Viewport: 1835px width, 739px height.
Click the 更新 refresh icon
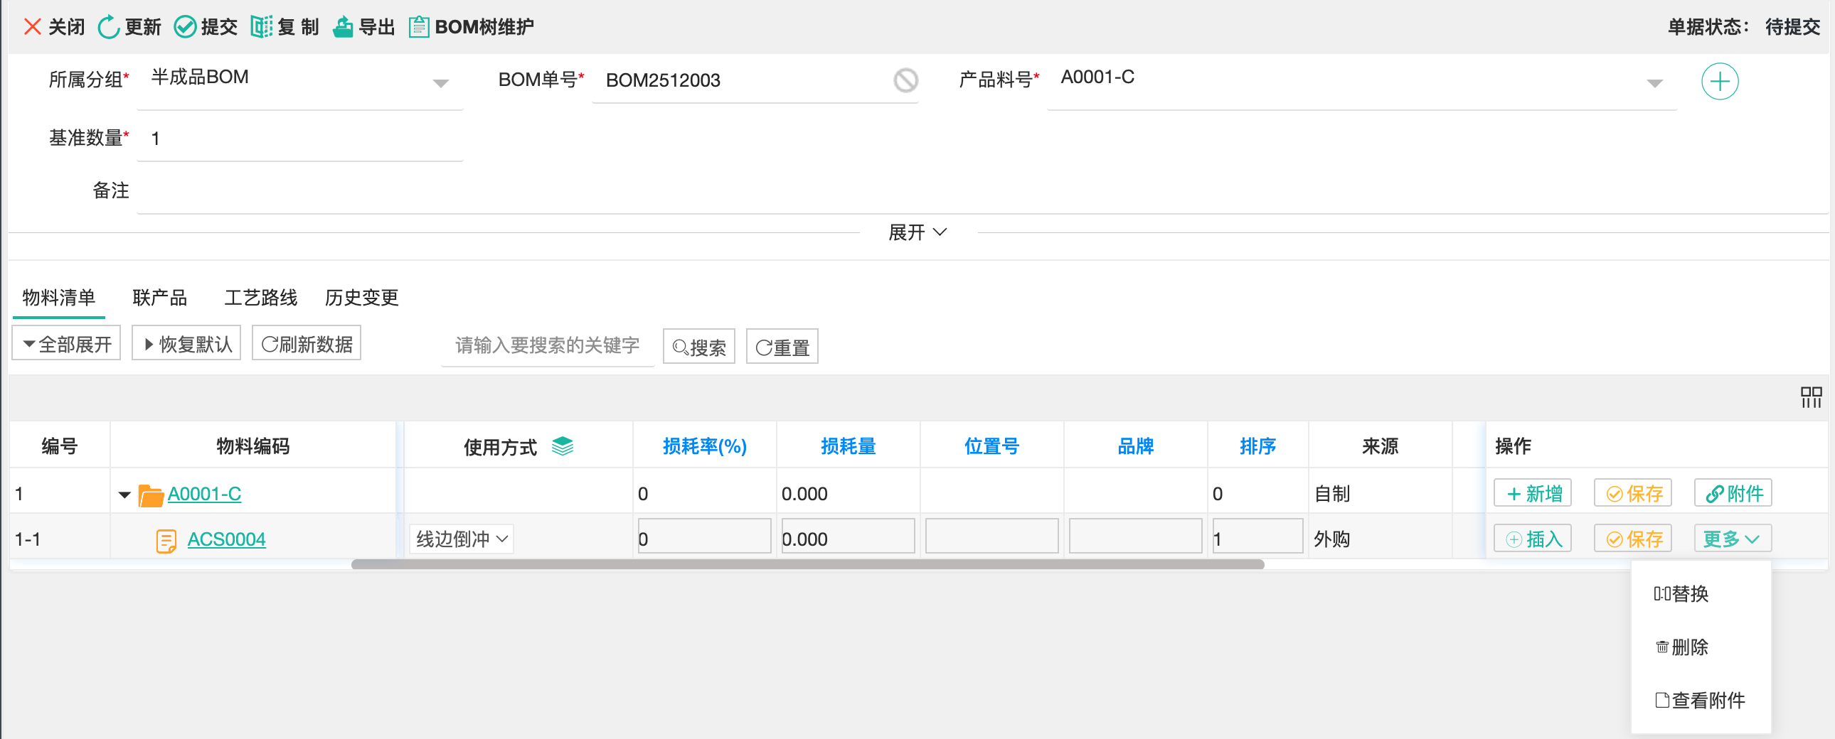point(108,27)
